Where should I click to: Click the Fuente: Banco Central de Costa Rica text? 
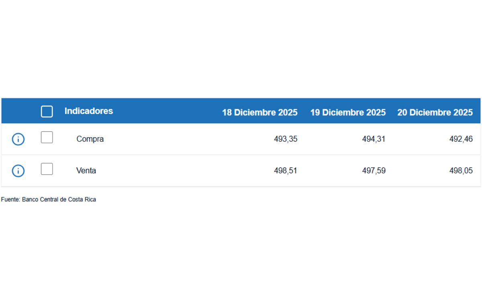(x=49, y=199)
